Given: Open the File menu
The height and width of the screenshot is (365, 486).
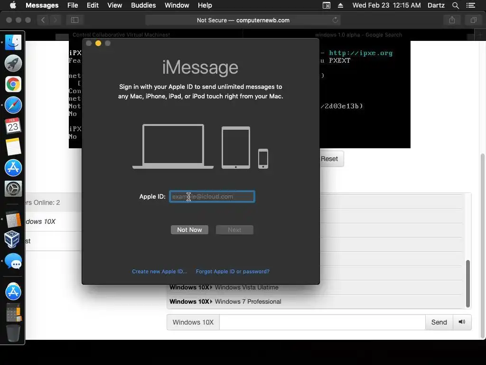Looking at the screenshot, I should point(73,5).
